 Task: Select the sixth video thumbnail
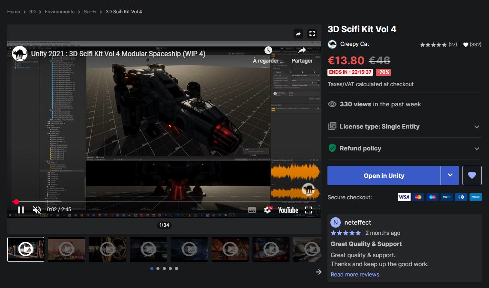(x=230, y=249)
